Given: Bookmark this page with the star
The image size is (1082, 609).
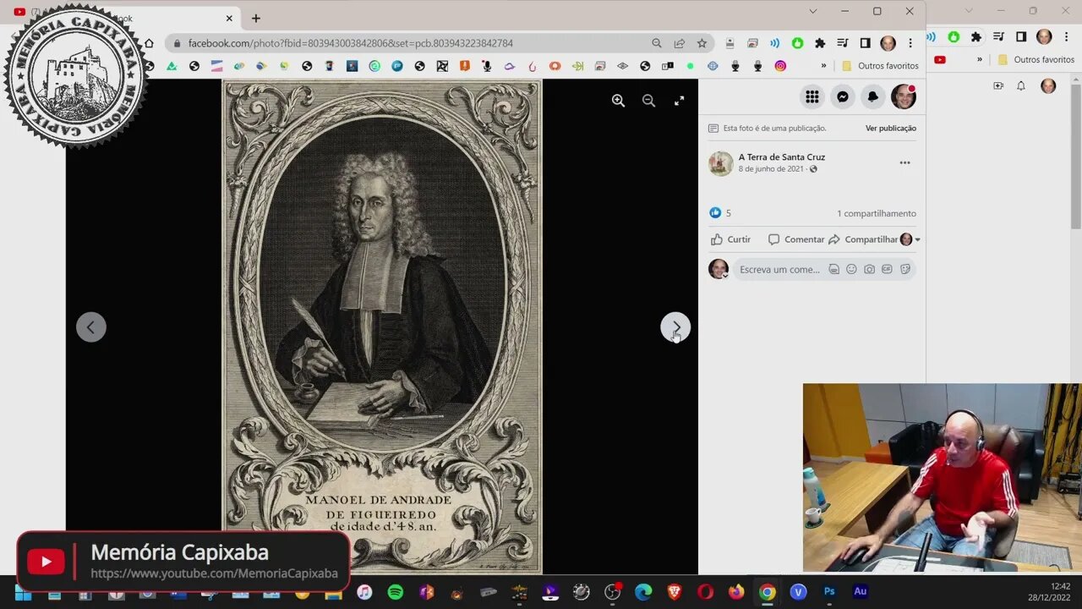Looking at the screenshot, I should point(702,43).
